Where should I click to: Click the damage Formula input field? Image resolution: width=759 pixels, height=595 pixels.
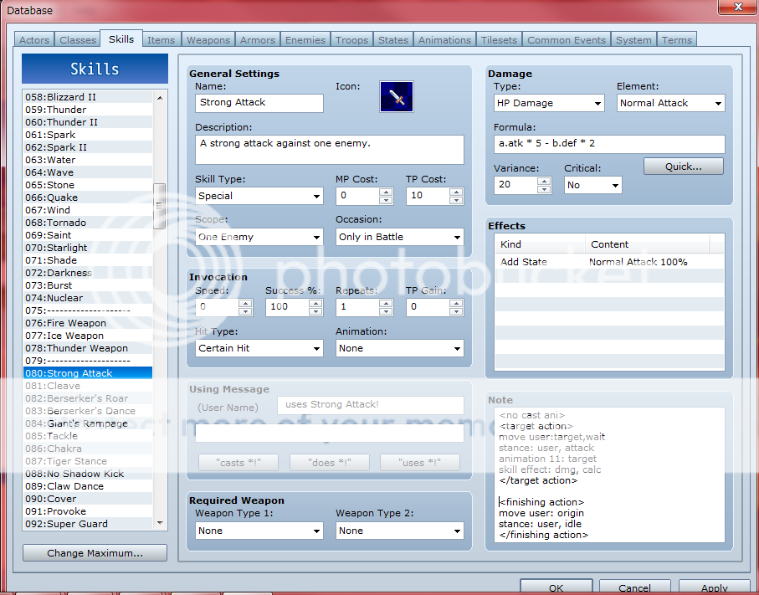click(x=608, y=143)
